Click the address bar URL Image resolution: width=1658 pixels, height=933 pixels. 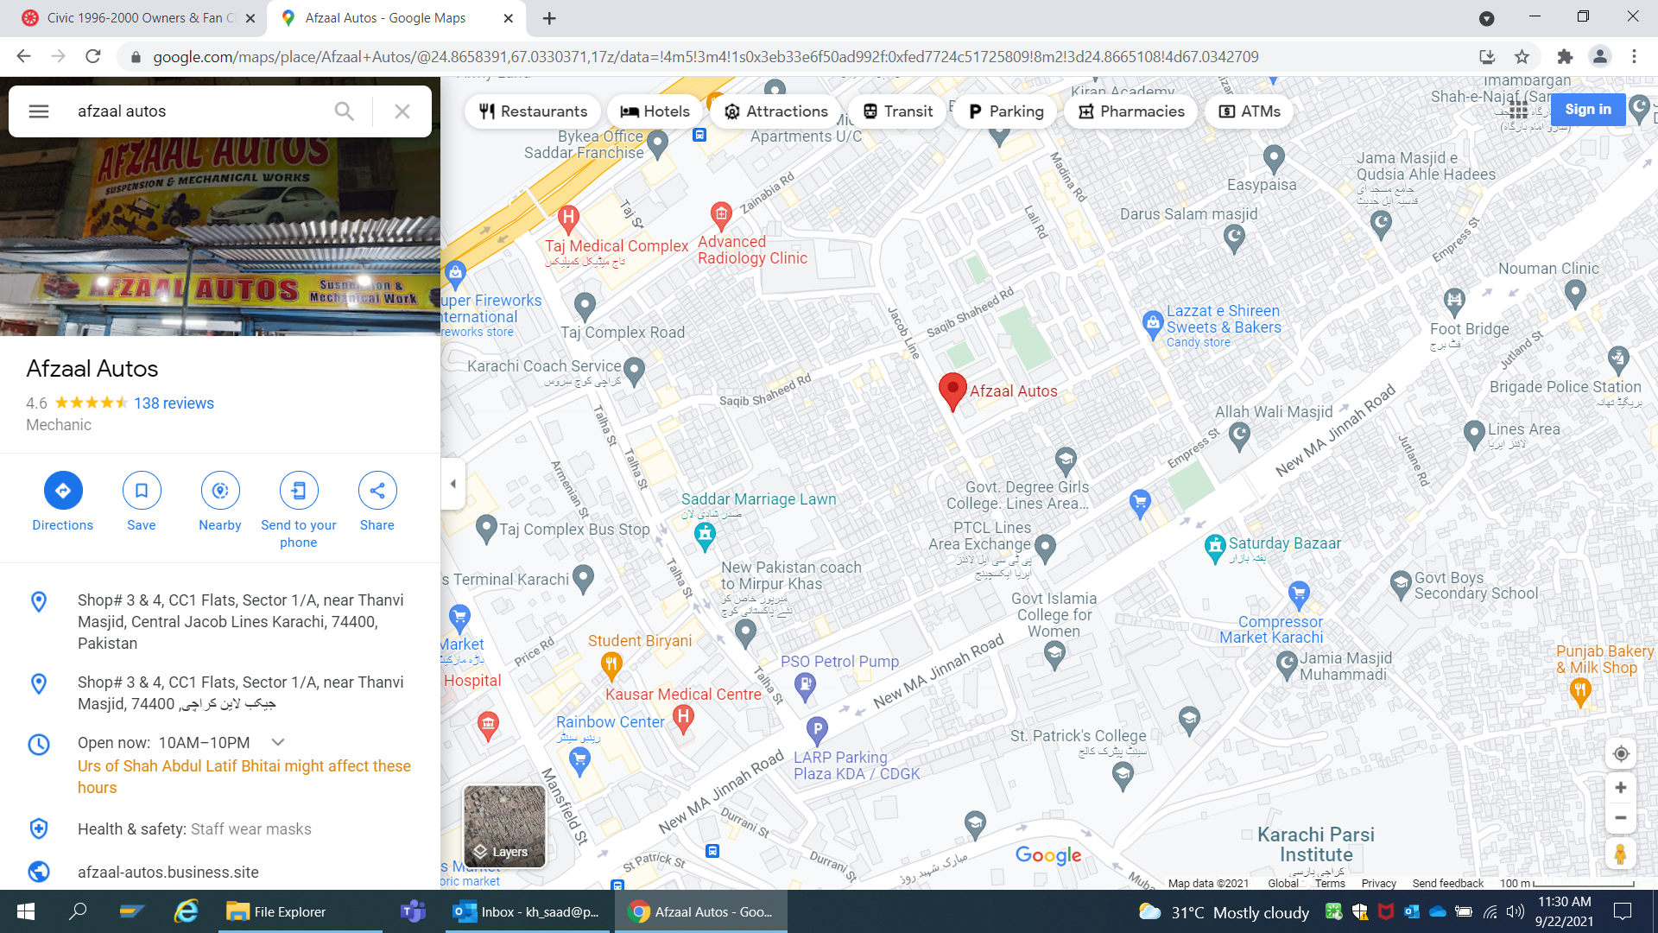706,57
